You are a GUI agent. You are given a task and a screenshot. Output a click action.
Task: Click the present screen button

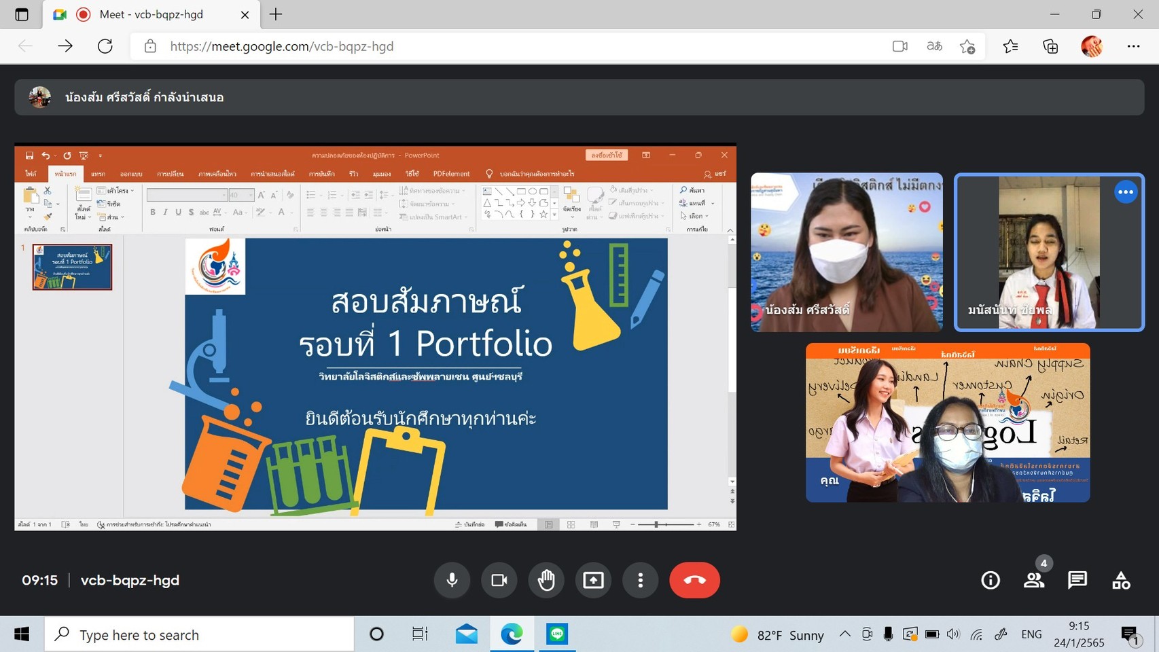pos(593,580)
